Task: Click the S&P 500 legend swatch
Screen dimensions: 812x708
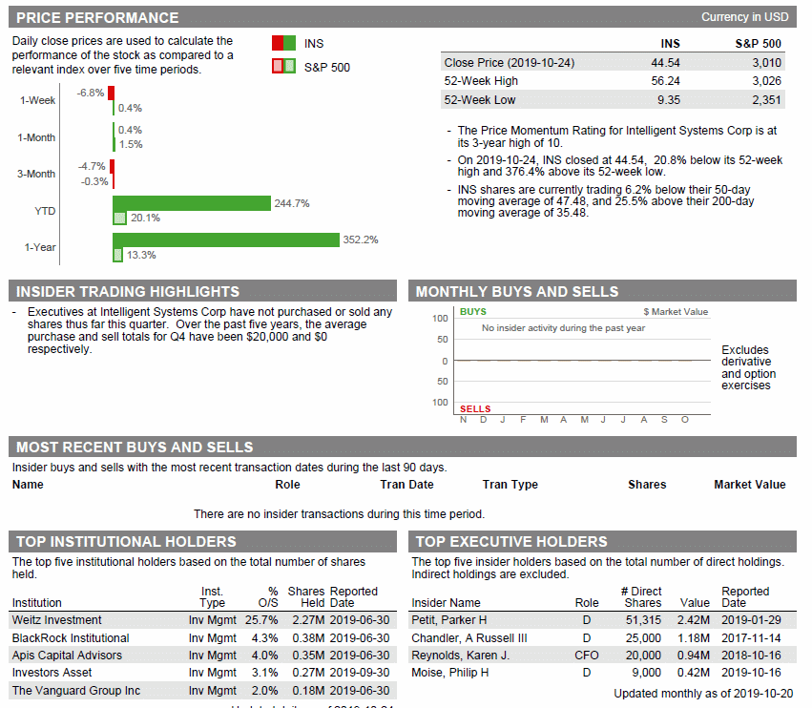Action: click(283, 66)
